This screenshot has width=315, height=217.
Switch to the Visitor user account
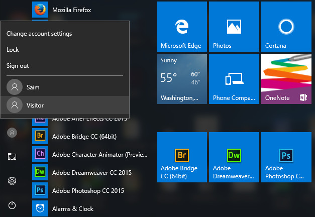(35, 105)
